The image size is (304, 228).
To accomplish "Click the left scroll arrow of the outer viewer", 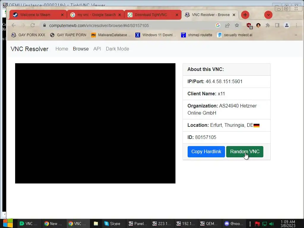I will click(4, 214).
